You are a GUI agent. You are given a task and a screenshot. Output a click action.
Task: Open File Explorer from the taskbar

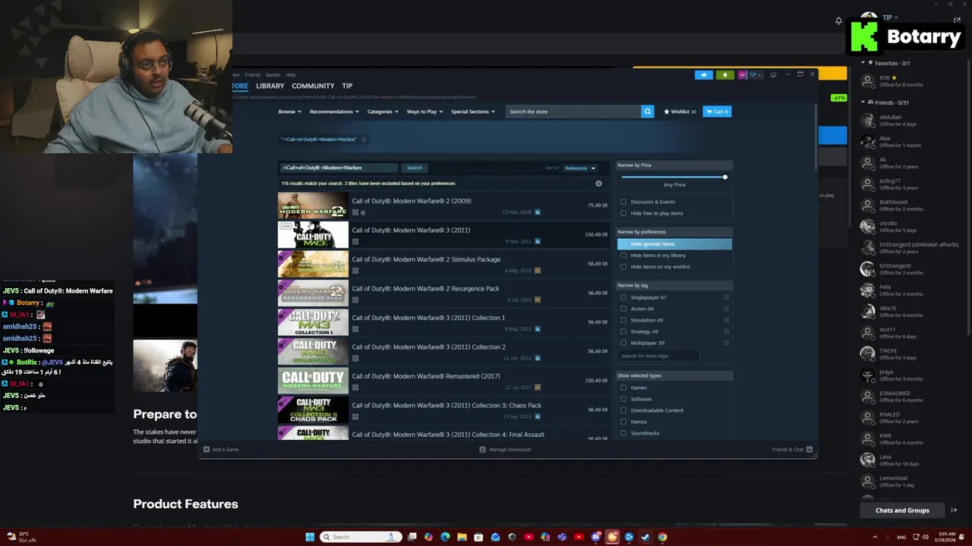click(x=462, y=537)
